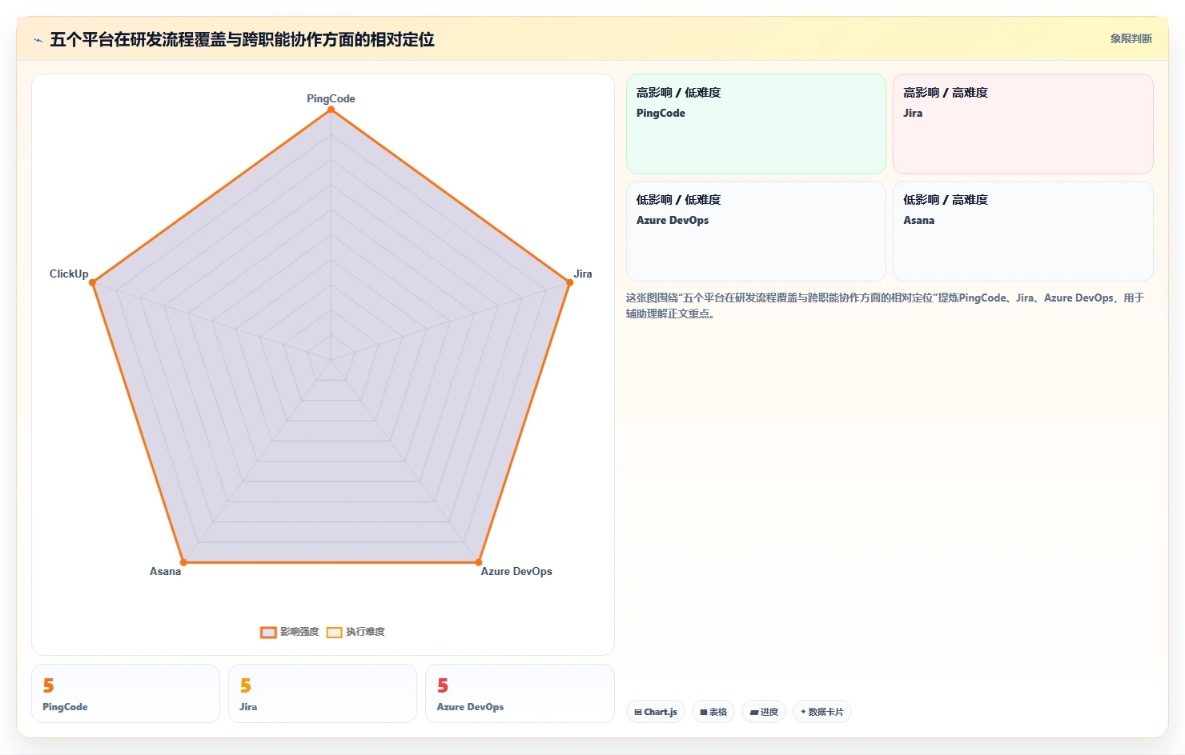This screenshot has width=1185, height=755.
Task: Toggle the 执行难度 legend item
Action: coord(355,632)
